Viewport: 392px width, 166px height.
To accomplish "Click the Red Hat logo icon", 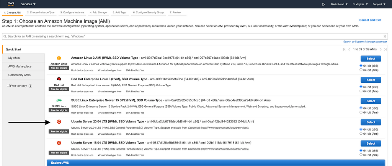I will [59, 79].
